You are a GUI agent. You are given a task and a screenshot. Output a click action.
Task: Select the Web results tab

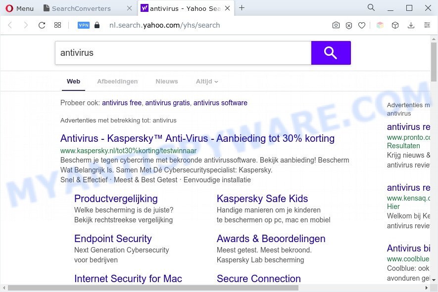(x=73, y=82)
